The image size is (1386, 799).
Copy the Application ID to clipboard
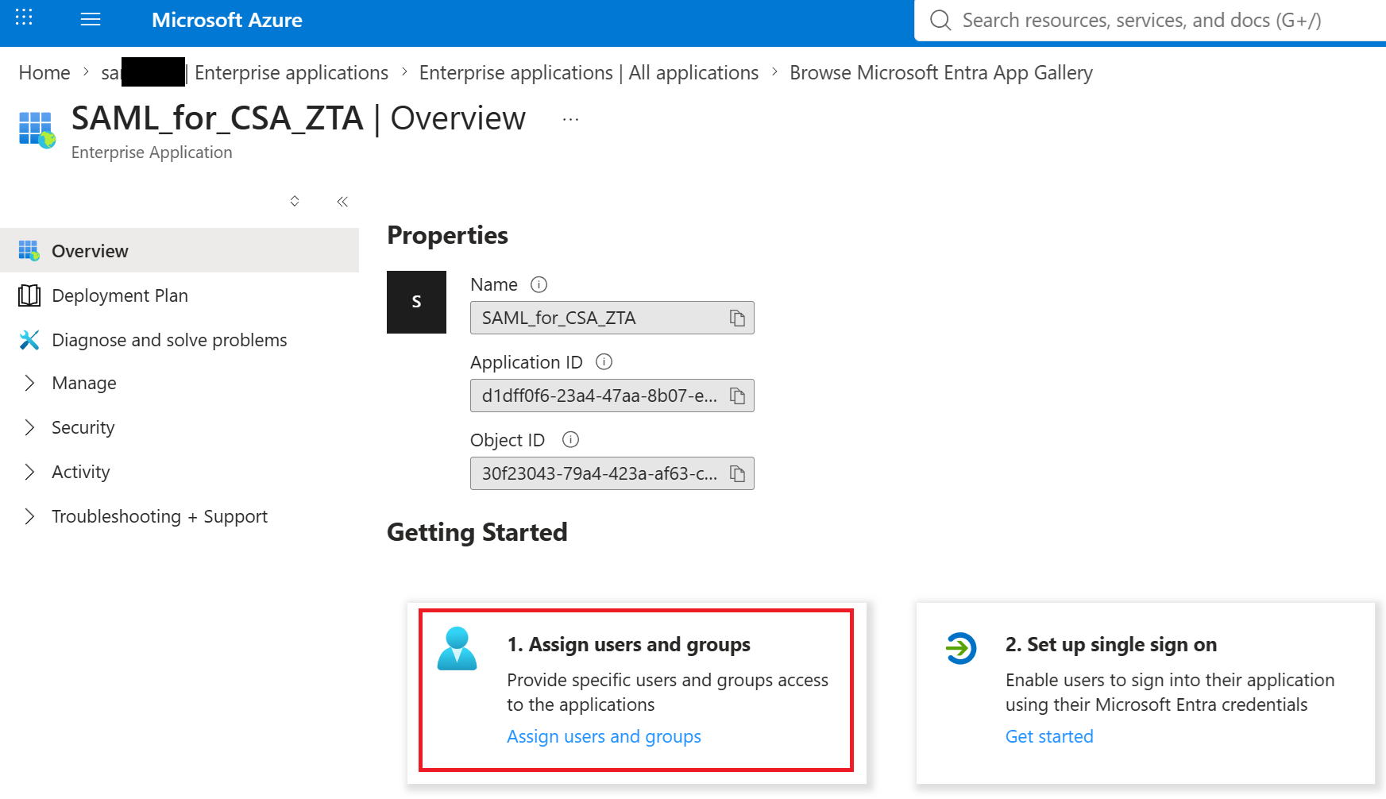pos(737,396)
